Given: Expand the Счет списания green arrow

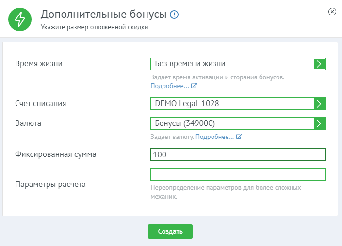Looking at the screenshot, I should tap(319, 103).
